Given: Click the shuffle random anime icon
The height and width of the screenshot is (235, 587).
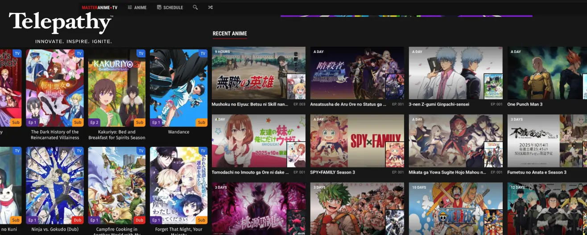Looking at the screenshot, I should [210, 8].
